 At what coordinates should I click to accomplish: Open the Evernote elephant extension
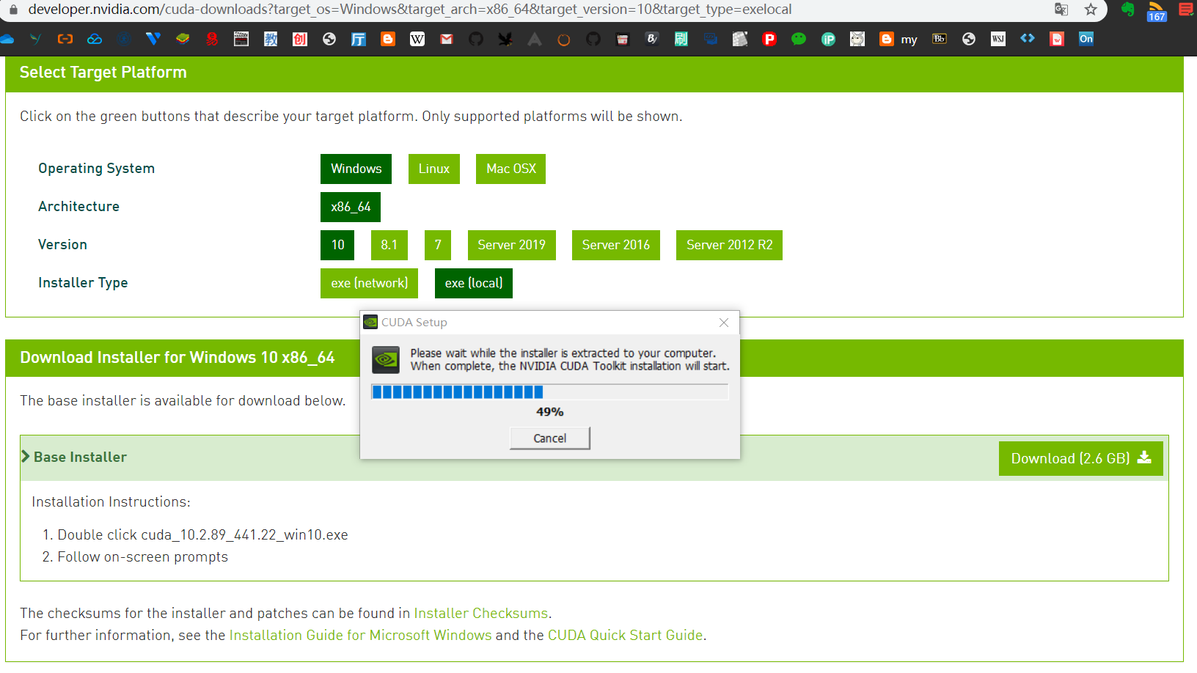point(1128,10)
